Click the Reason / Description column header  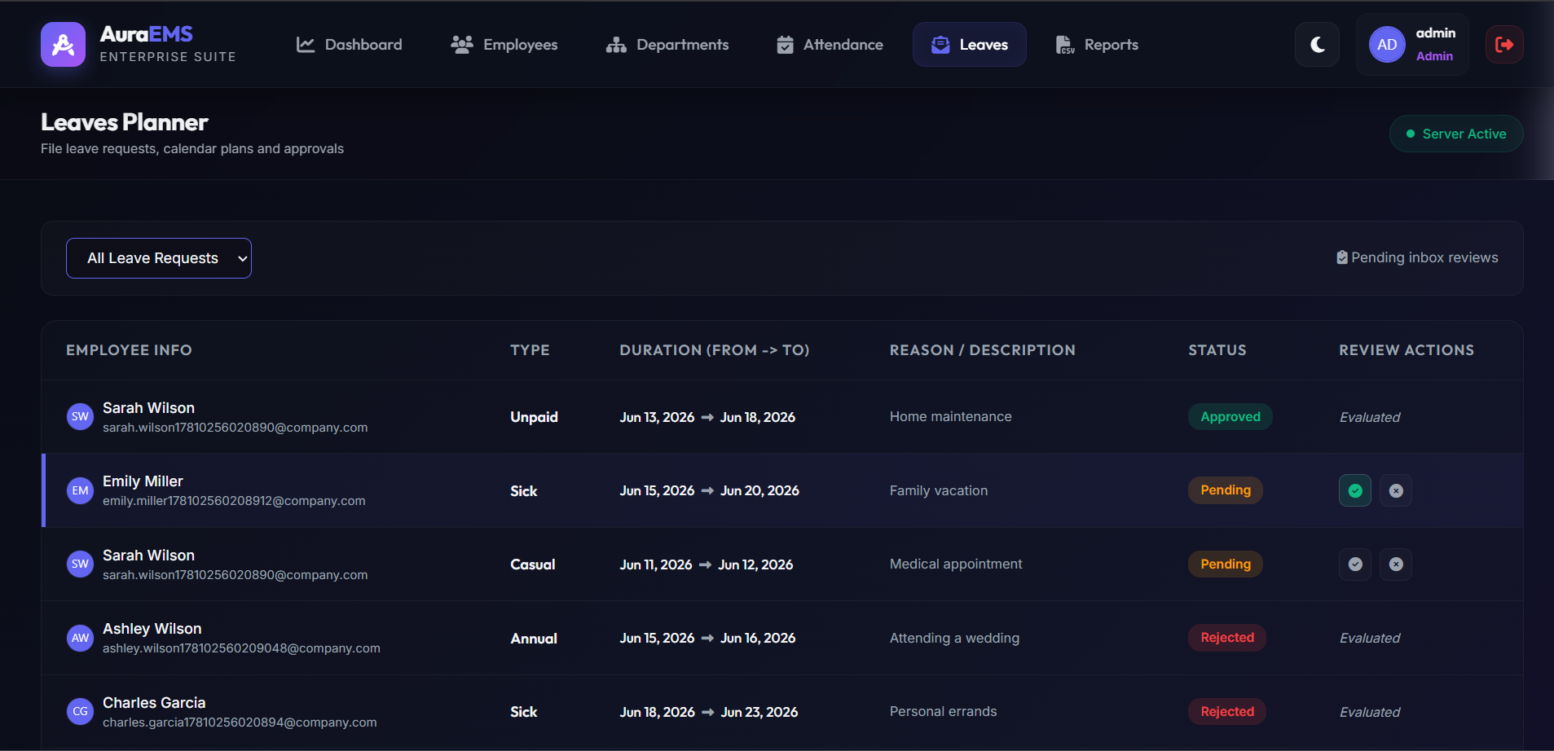point(983,350)
